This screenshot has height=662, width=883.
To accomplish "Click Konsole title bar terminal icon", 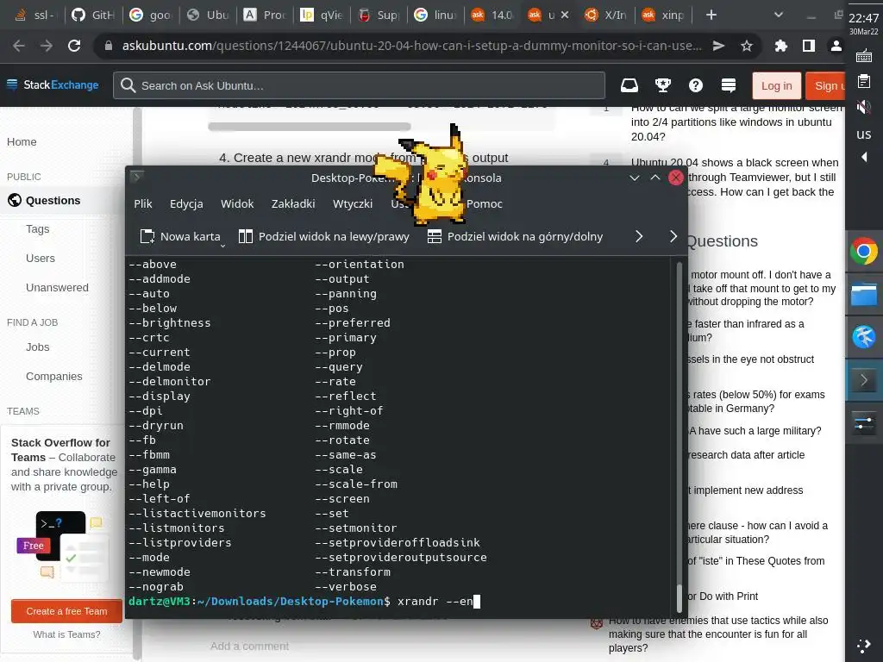I will (136, 178).
